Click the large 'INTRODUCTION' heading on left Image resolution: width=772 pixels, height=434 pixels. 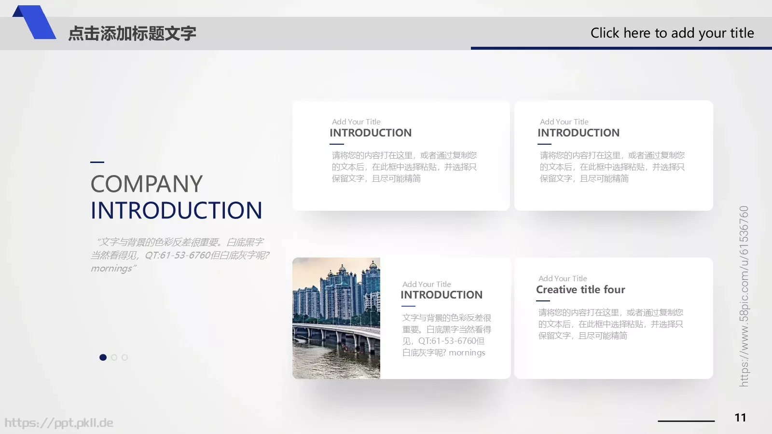click(x=177, y=211)
